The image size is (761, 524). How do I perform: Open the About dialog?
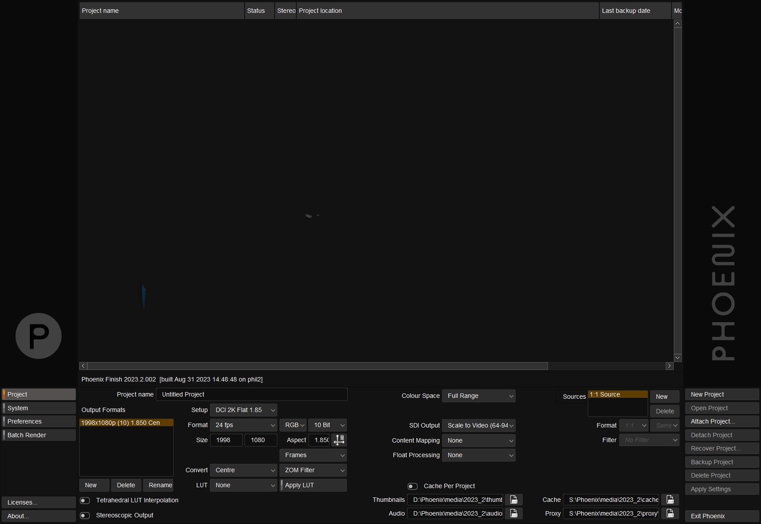[x=39, y=516]
